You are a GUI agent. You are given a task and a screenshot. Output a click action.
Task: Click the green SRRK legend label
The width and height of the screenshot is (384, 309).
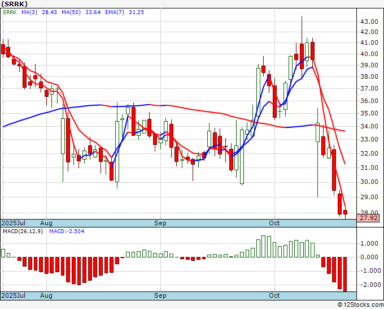[x=10, y=12]
